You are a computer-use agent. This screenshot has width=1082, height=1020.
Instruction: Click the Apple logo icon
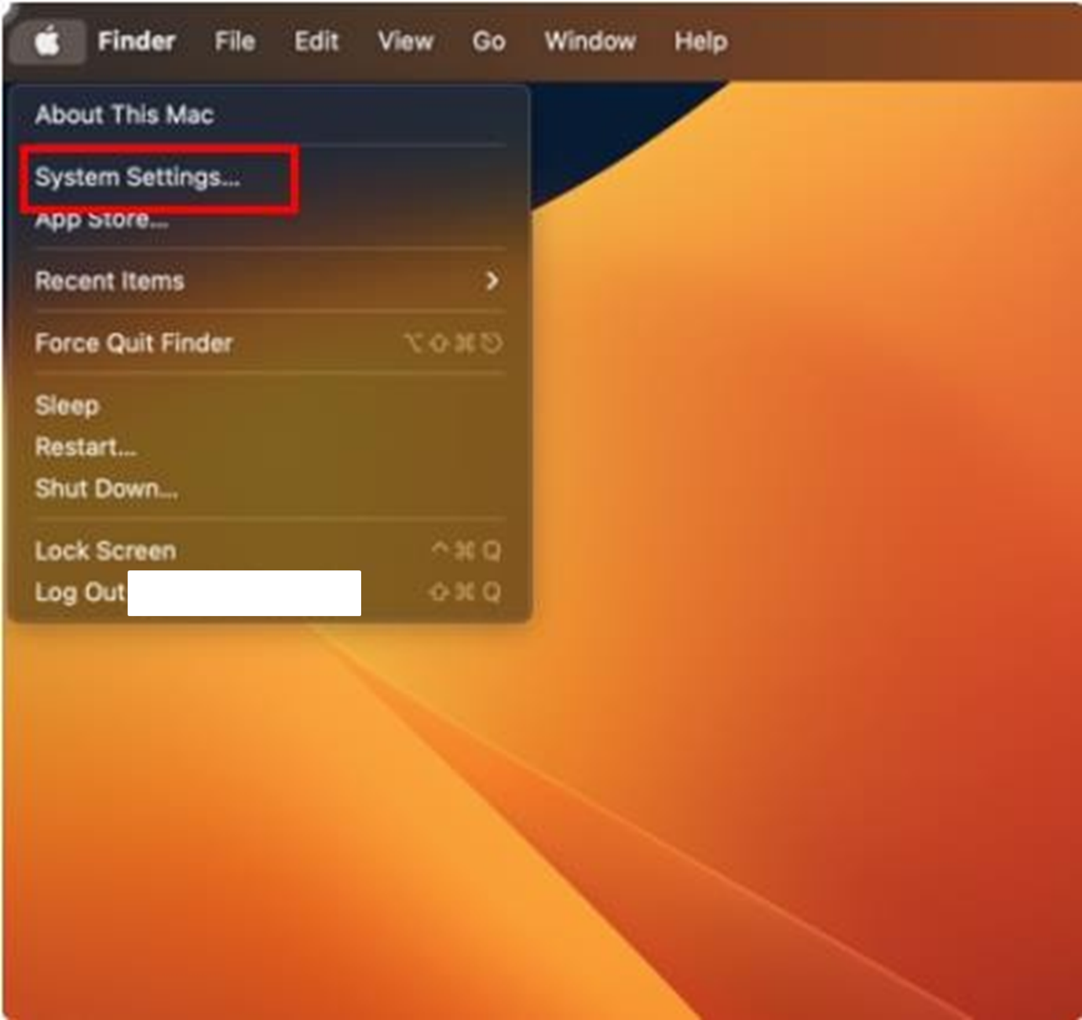47,41
